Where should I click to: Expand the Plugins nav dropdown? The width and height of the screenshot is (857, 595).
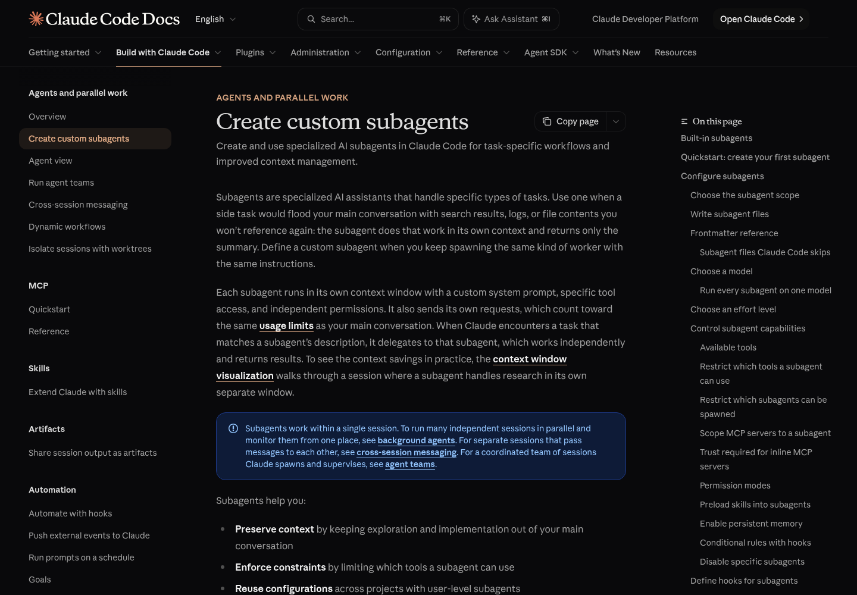[256, 52]
